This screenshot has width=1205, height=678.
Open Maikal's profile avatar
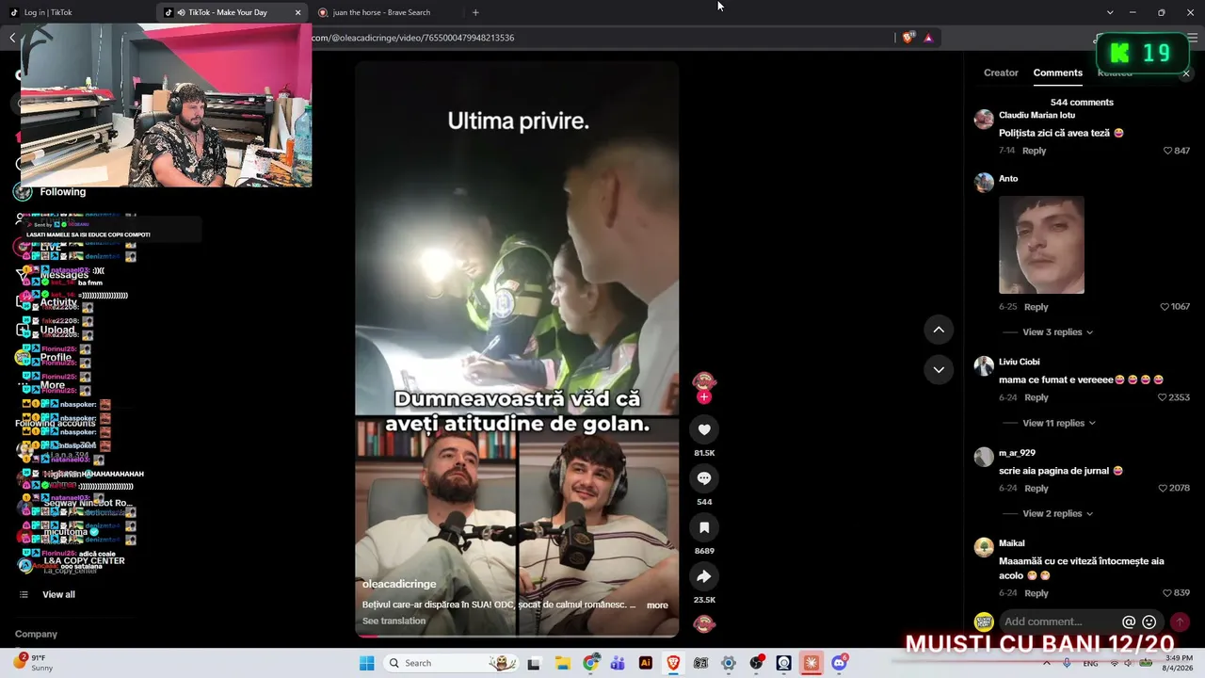(x=984, y=547)
